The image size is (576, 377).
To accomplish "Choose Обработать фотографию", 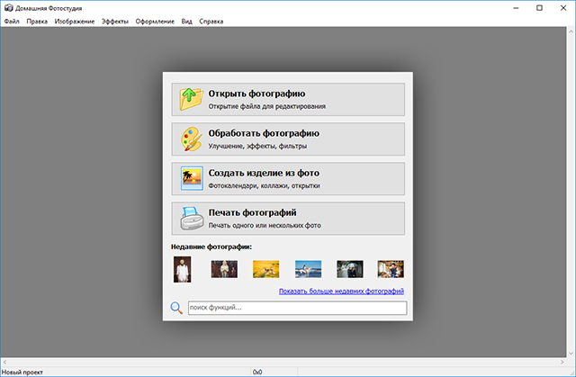I will click(288, 139).
